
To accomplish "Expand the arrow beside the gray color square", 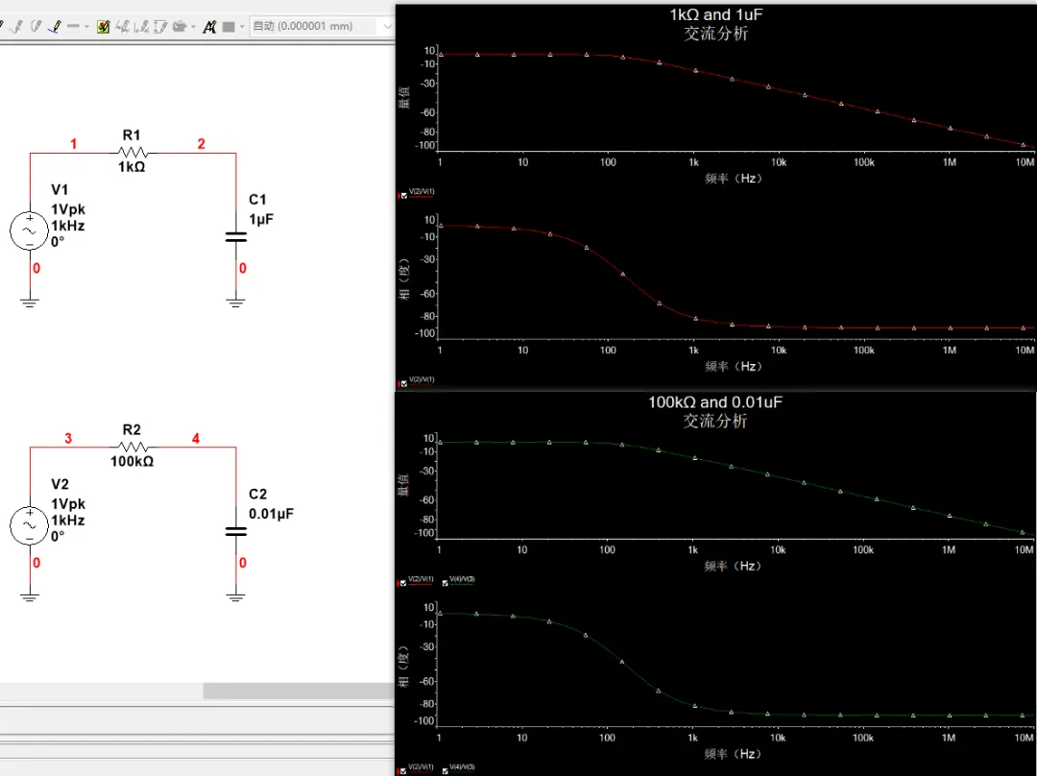I will tap(241, 27).
